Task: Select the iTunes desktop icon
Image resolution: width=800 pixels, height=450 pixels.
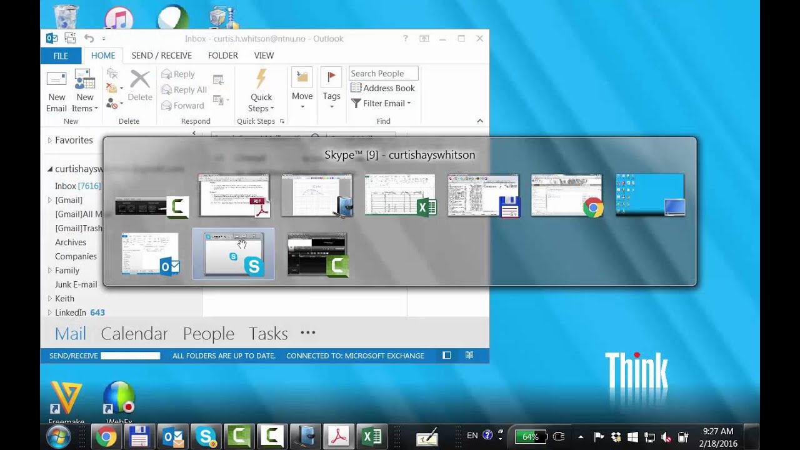Action: pos(119,17)
